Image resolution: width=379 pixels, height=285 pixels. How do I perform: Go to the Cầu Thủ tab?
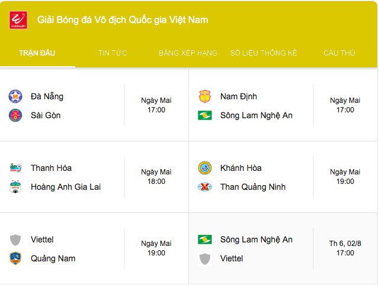point(339,53)
